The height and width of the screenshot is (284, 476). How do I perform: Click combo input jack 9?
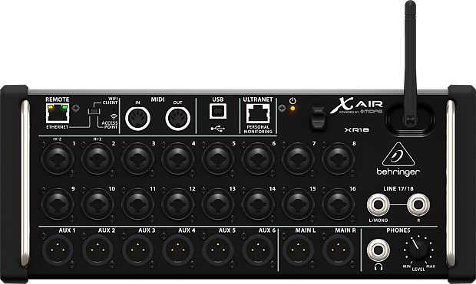58,204
